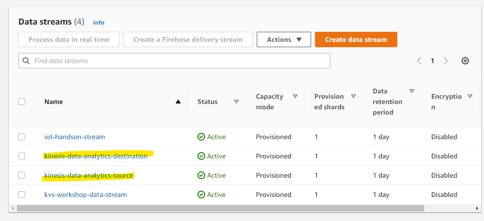
Task: Open kinesis-data-analytics-destination stream link
Action: [96, 156]
